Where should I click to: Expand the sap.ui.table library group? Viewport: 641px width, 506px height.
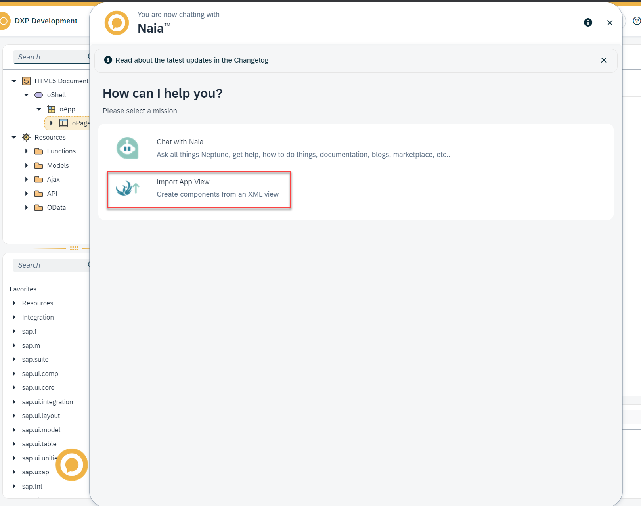pos(14,444)
